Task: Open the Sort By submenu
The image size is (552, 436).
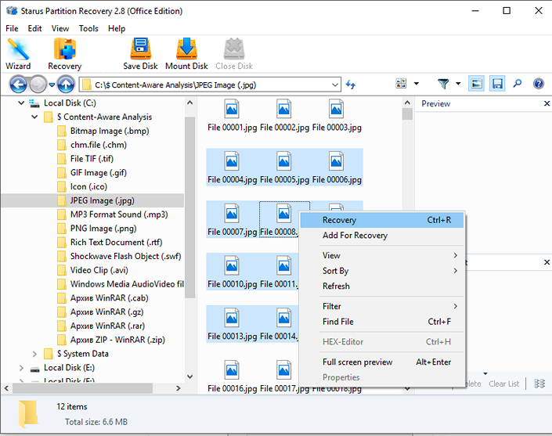Action: pos(382,271)
